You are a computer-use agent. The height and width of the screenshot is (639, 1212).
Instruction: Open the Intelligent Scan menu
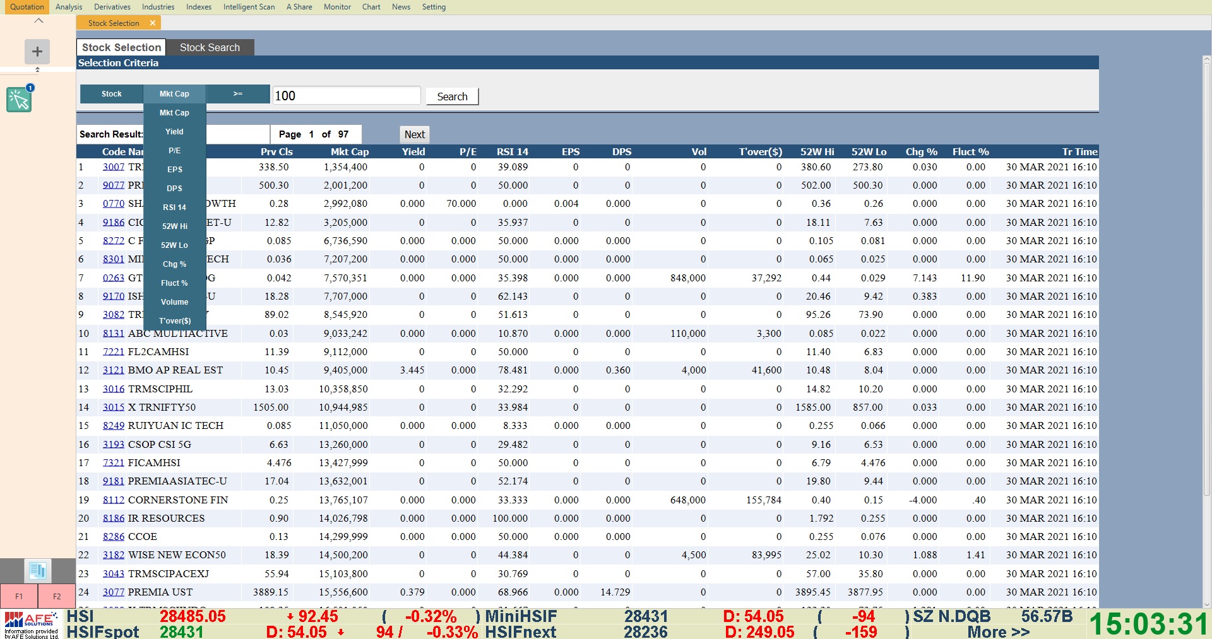(249, 7)
